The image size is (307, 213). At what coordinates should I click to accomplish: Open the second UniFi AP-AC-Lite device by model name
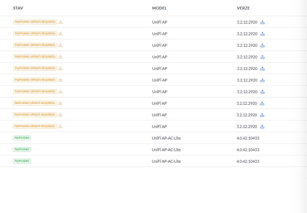166,150
